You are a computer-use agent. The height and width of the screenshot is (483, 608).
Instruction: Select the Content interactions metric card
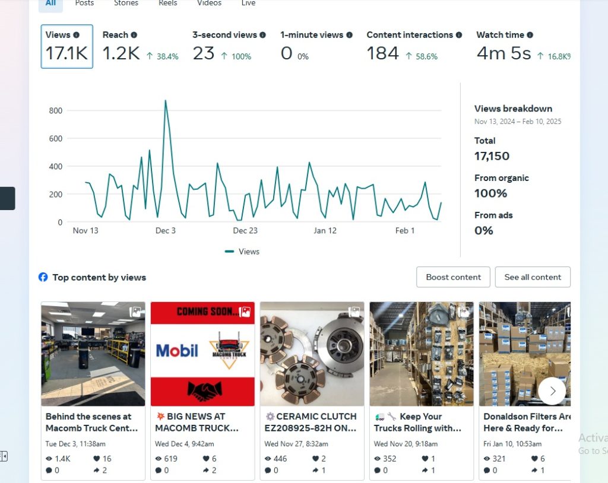(413, 46)
